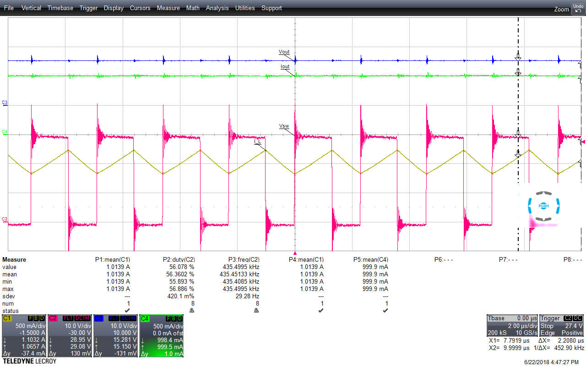Select the P5:mean(C4) measurement header
This screenshot has width=586, height=366.
pos(371,259)
